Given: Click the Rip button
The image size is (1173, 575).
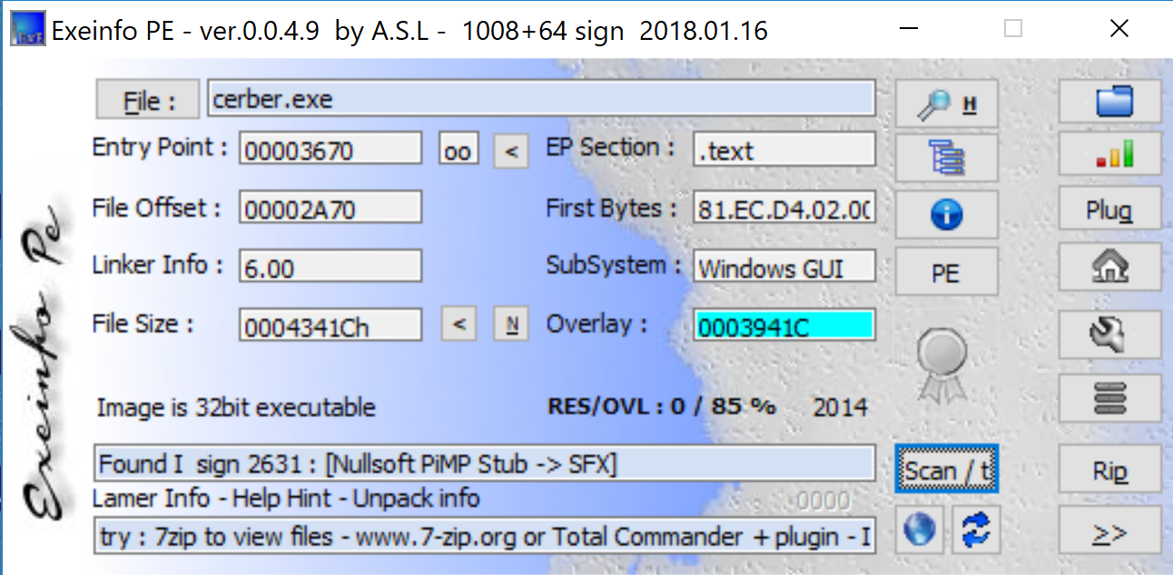Looking at the screenshot, I should 1109,470.
